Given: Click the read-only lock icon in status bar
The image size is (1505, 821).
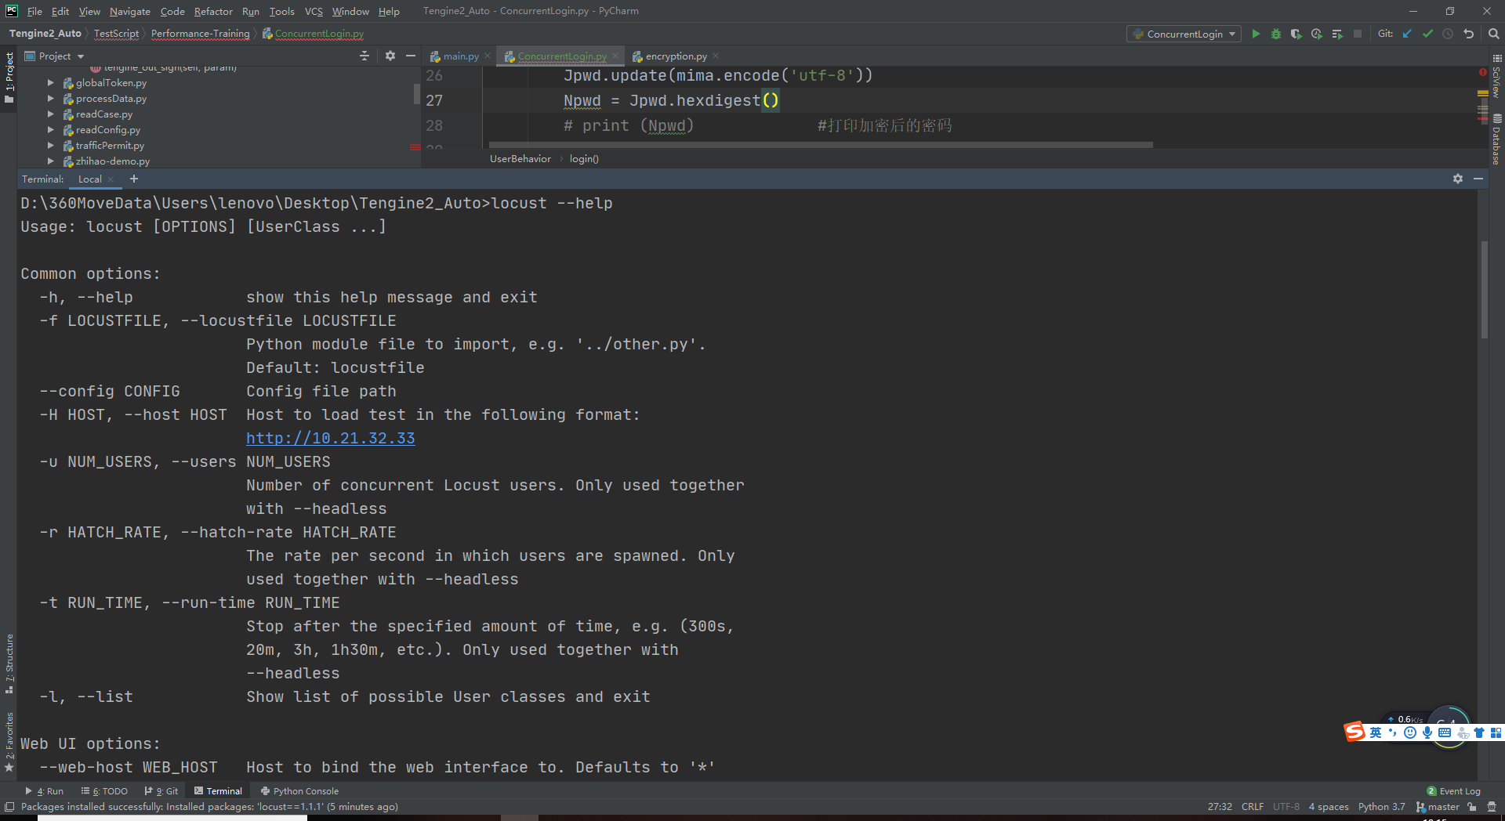Looking at the screenshot, I should (x=1472, y=807).
